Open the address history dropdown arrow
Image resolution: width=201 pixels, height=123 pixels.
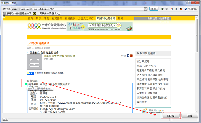click(146, 9)
